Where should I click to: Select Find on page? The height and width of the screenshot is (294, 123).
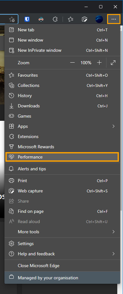(62, 211)
